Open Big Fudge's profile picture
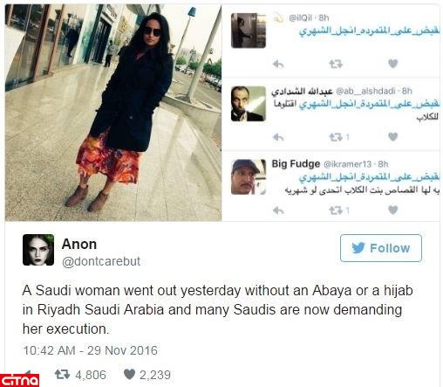Image resolution: width=443 pixels, height=387 pixels. pyautogui.click(x=249, y=176)
